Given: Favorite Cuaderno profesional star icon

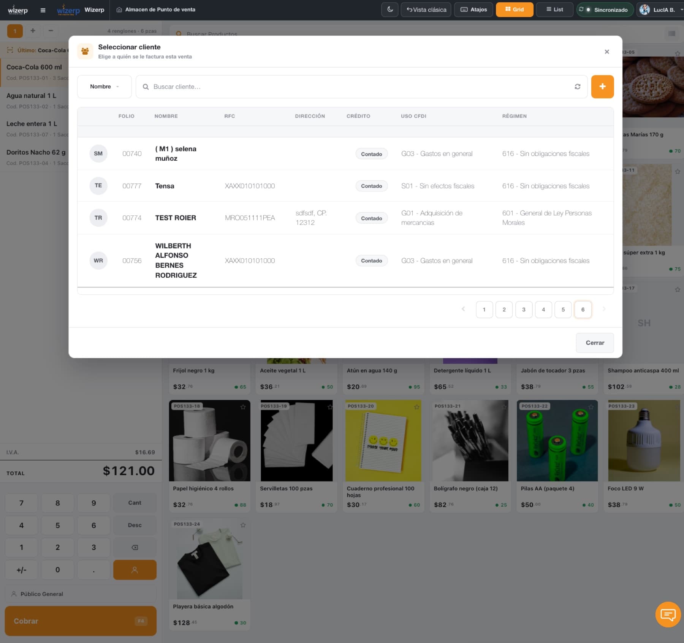Looking at the screenshot, I should pyautogui.click(x=417, y=407).
